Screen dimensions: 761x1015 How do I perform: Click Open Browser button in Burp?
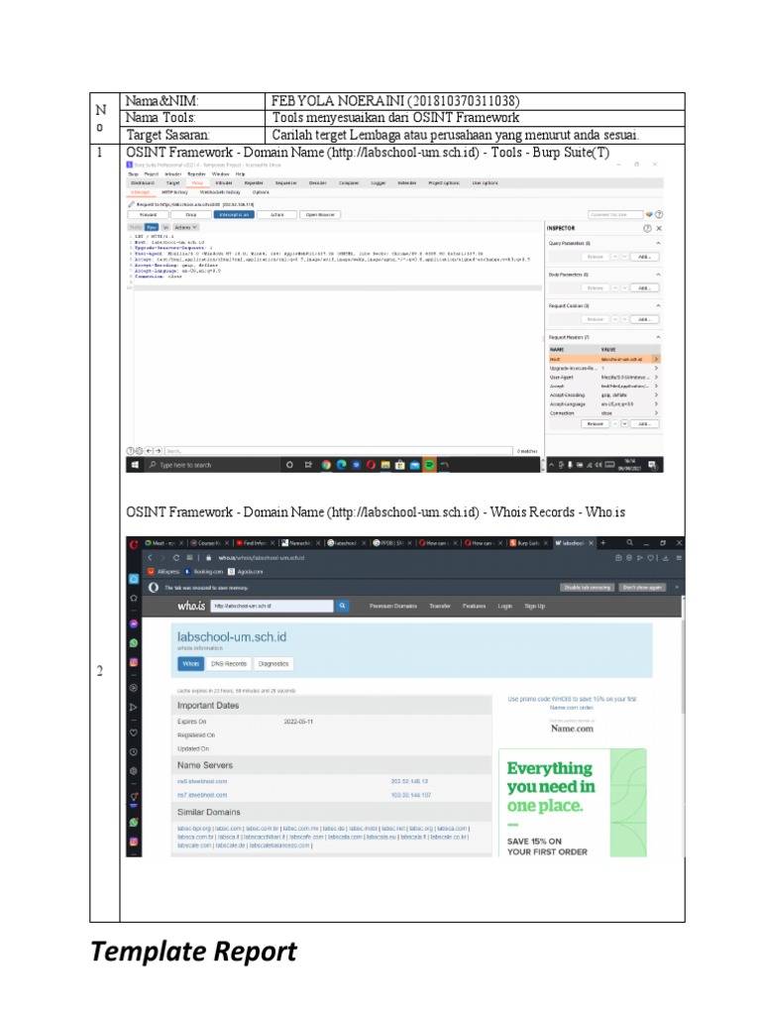[x=320, y=215]
